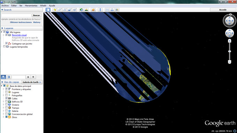Select the Mis lugares globe icon
The image size is (237, 133).
pyautogui.click(x=7, y=32)
